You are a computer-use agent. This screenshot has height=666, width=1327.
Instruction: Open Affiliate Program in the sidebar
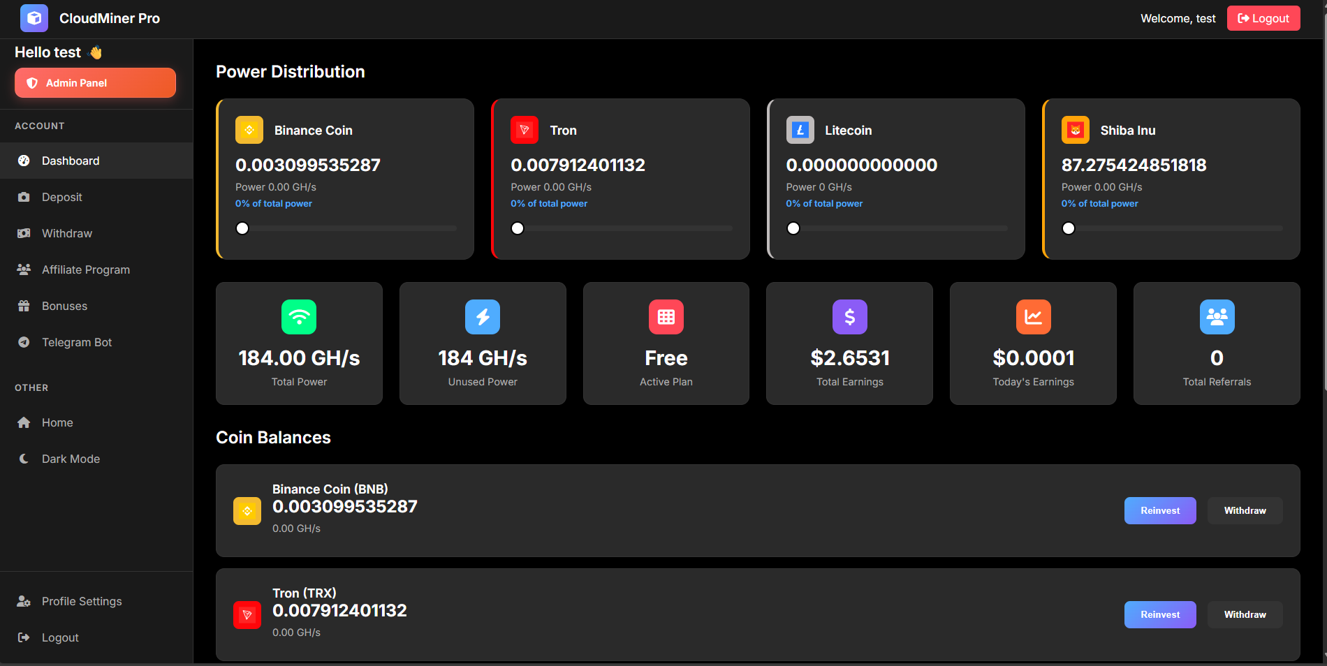[85, 269]
